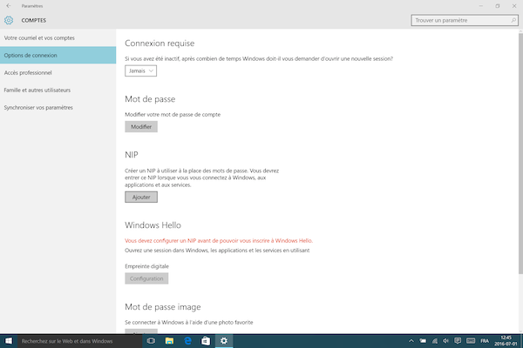Click the Configuration fingerprint button
Viewport: 523px width, 348px height.
[x=146, y=278]
